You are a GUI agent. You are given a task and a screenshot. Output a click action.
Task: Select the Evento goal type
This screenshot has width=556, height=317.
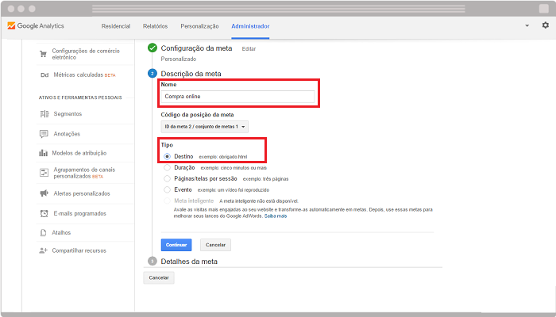167,189
